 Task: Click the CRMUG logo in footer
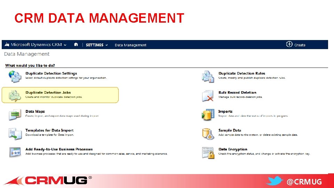(48, 181)
